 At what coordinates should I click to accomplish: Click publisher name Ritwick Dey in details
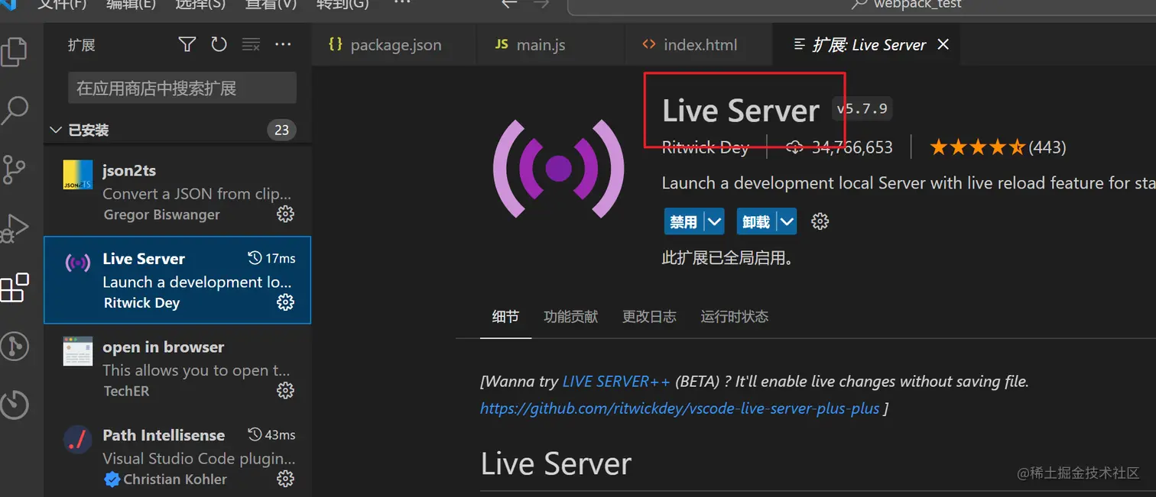pyautogui.click(x=705, y=147)
